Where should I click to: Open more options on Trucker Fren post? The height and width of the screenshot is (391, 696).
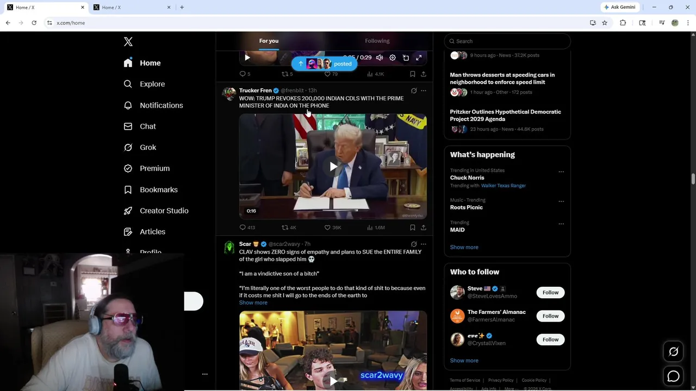click(x=424, y=91)
